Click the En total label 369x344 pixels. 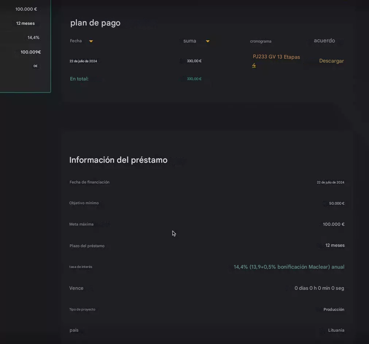pos(79,79)
